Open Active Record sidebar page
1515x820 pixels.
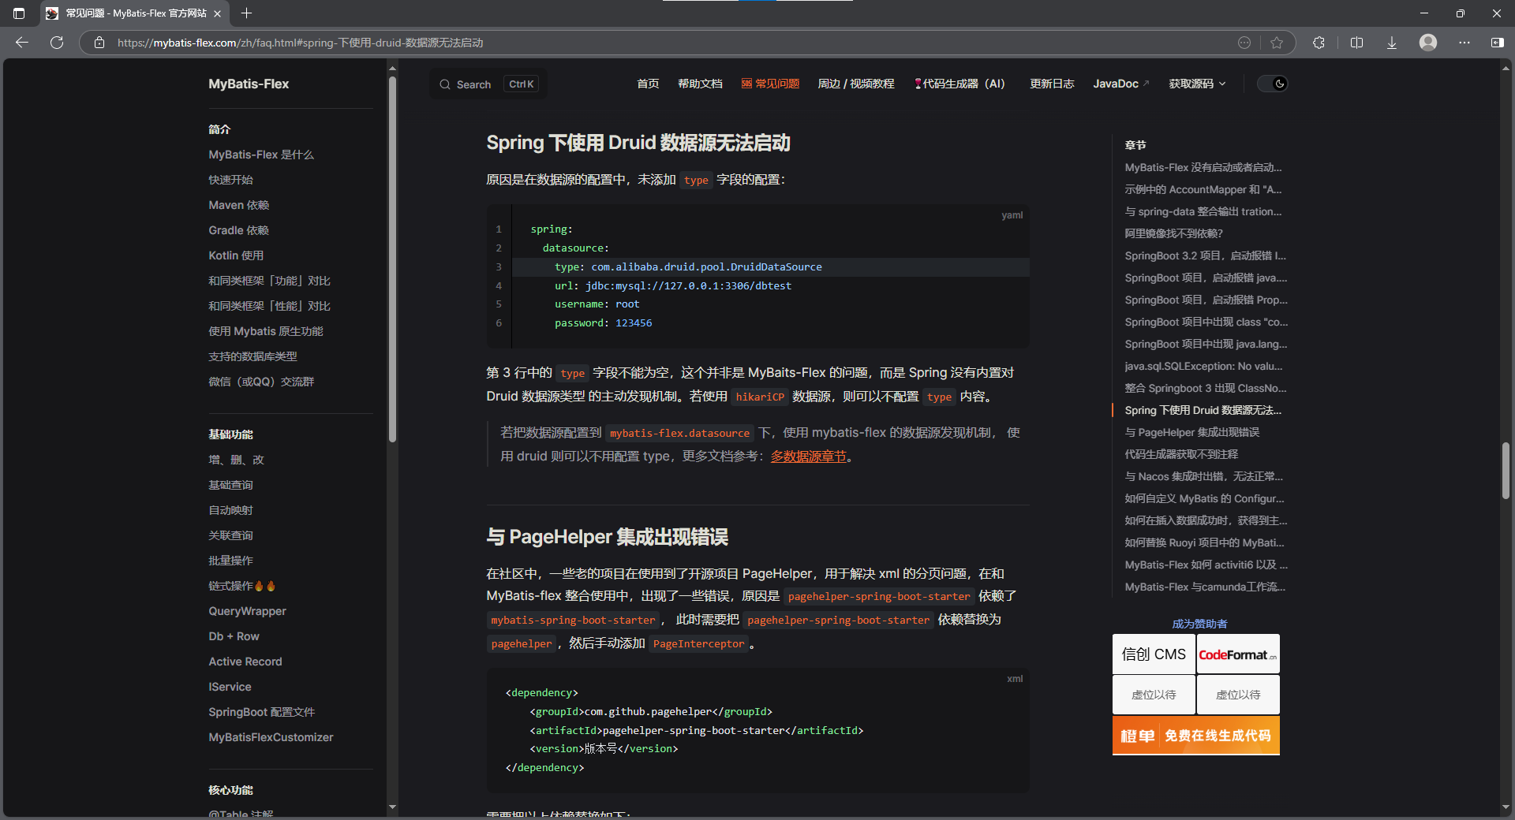tap(245, 662)
